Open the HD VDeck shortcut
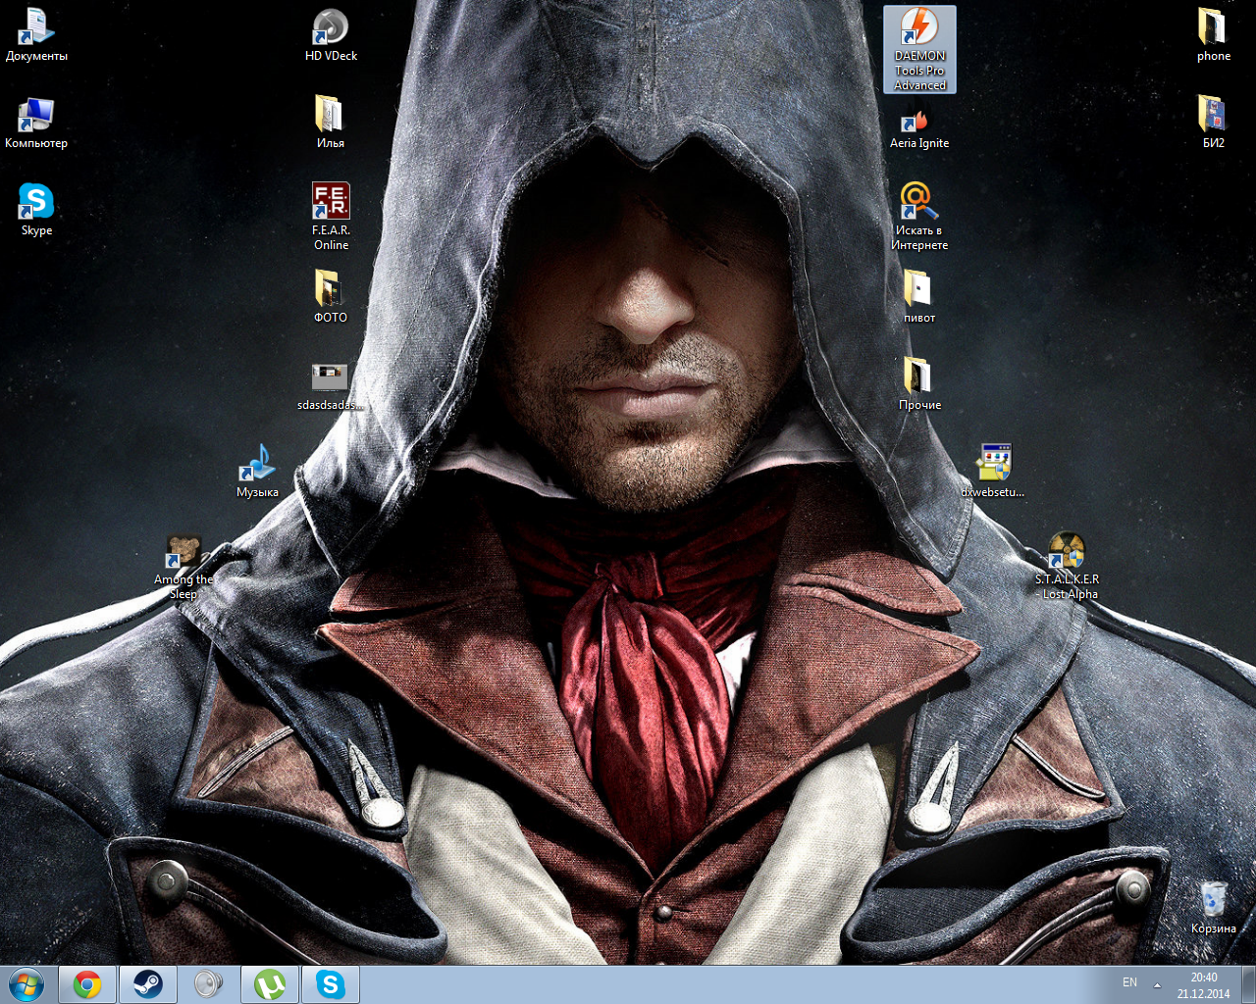Viewport: 1256px width, 1004px height. [331, 35]
